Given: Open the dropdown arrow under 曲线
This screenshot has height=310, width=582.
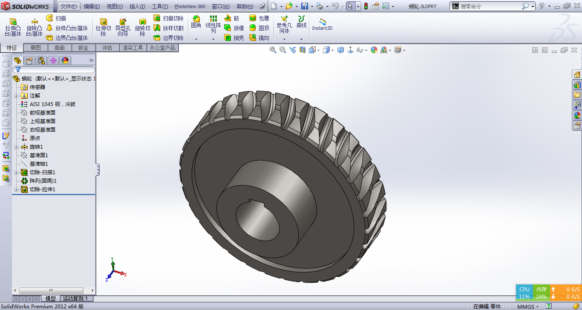Looking at the screenshot, I should click(x=302, y=39).
